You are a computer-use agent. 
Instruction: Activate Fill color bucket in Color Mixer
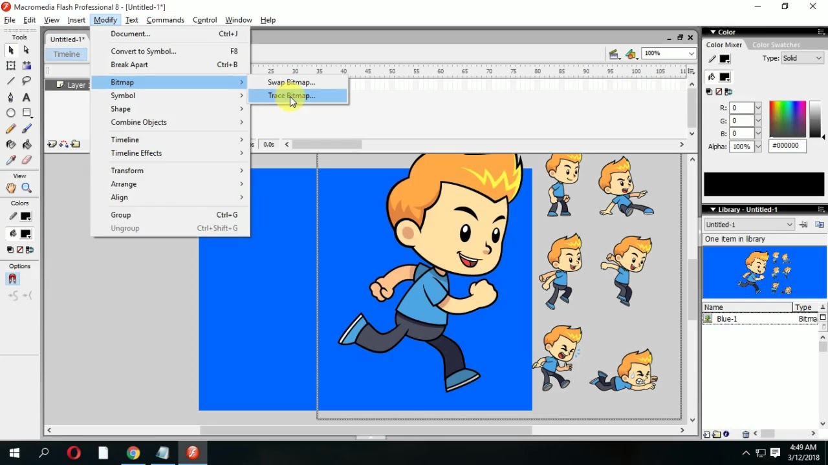click(x=712, y=77)
